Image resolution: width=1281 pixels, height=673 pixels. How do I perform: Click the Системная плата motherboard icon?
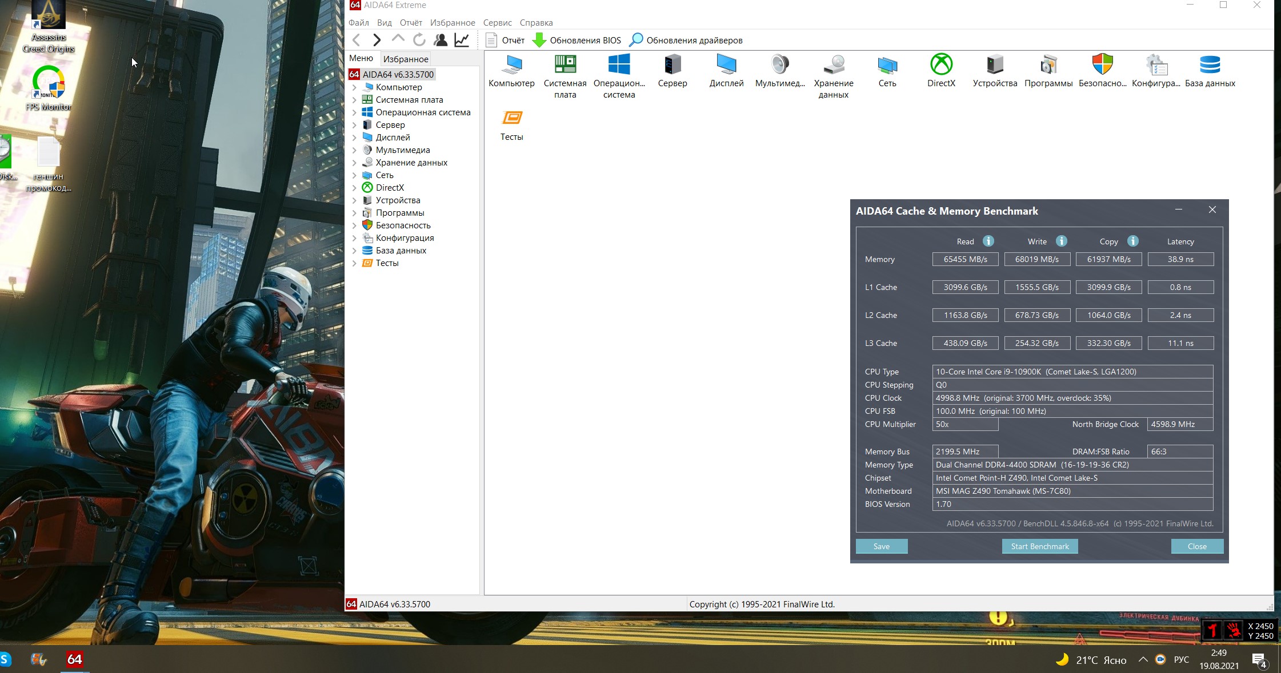pyautogui.click(x=565, y=66)
